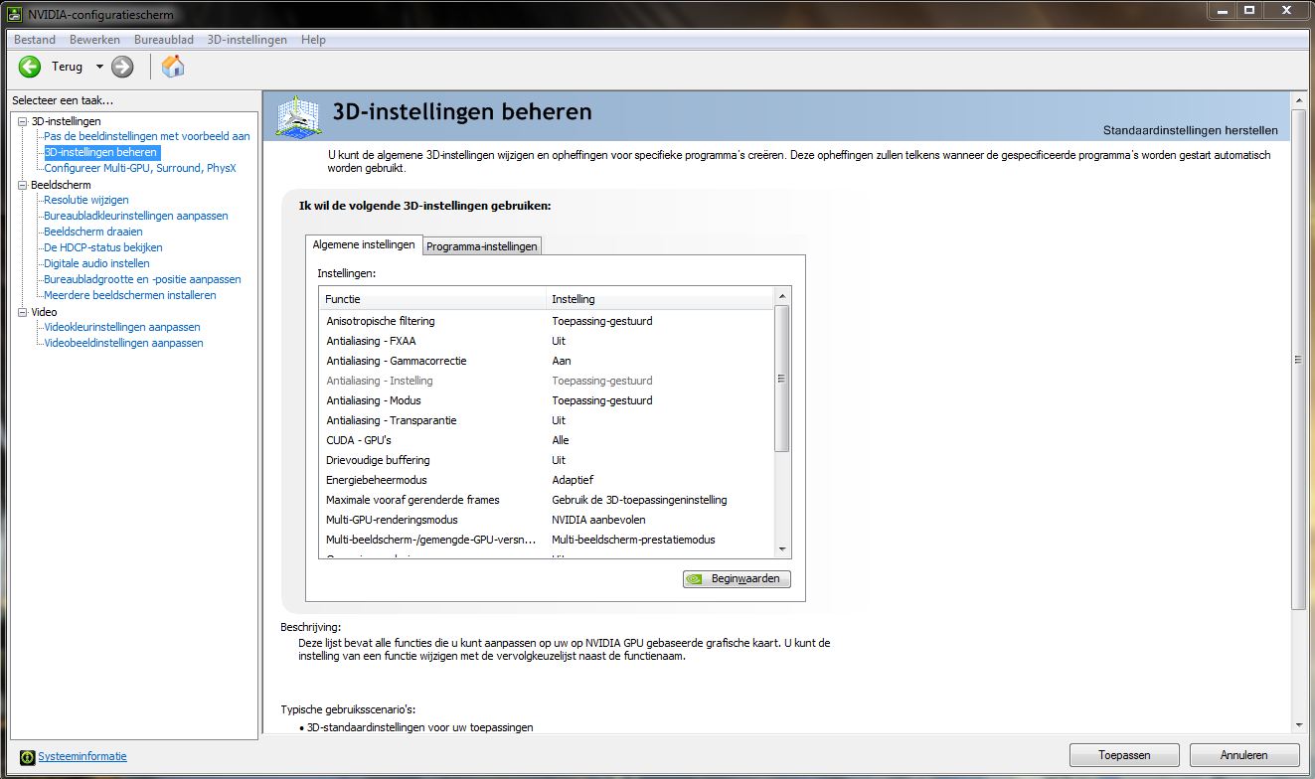This screenshot has width=1315, height=779.
Task: Open the Back history dropdown arrow
Action: point(99,67)
